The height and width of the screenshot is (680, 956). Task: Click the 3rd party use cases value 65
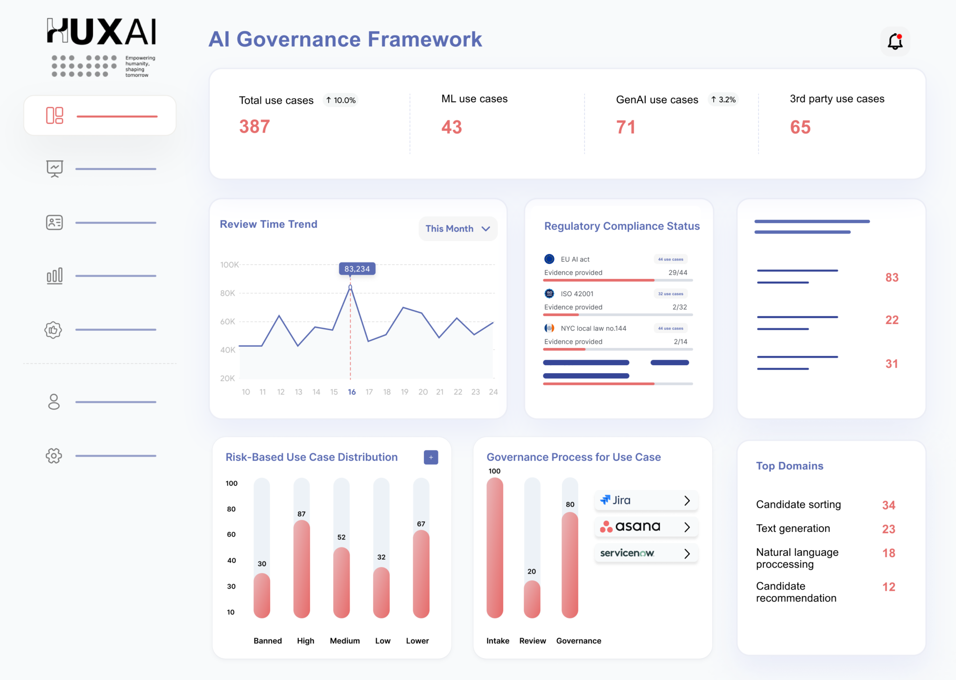point(800,127)
